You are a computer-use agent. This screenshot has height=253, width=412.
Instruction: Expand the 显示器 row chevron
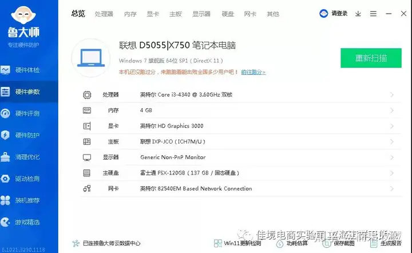(392, 157)
